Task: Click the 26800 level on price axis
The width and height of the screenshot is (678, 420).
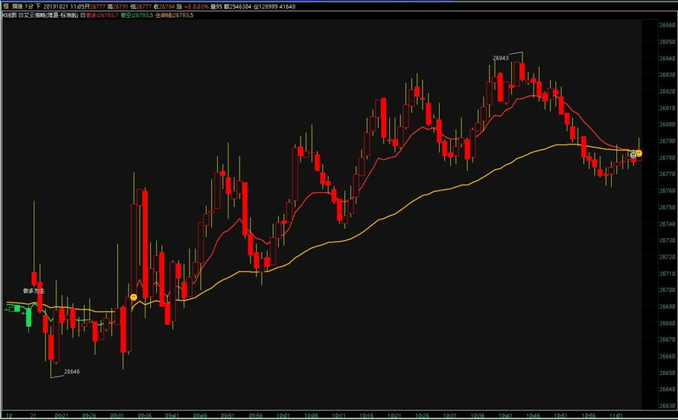Action: 667,124
